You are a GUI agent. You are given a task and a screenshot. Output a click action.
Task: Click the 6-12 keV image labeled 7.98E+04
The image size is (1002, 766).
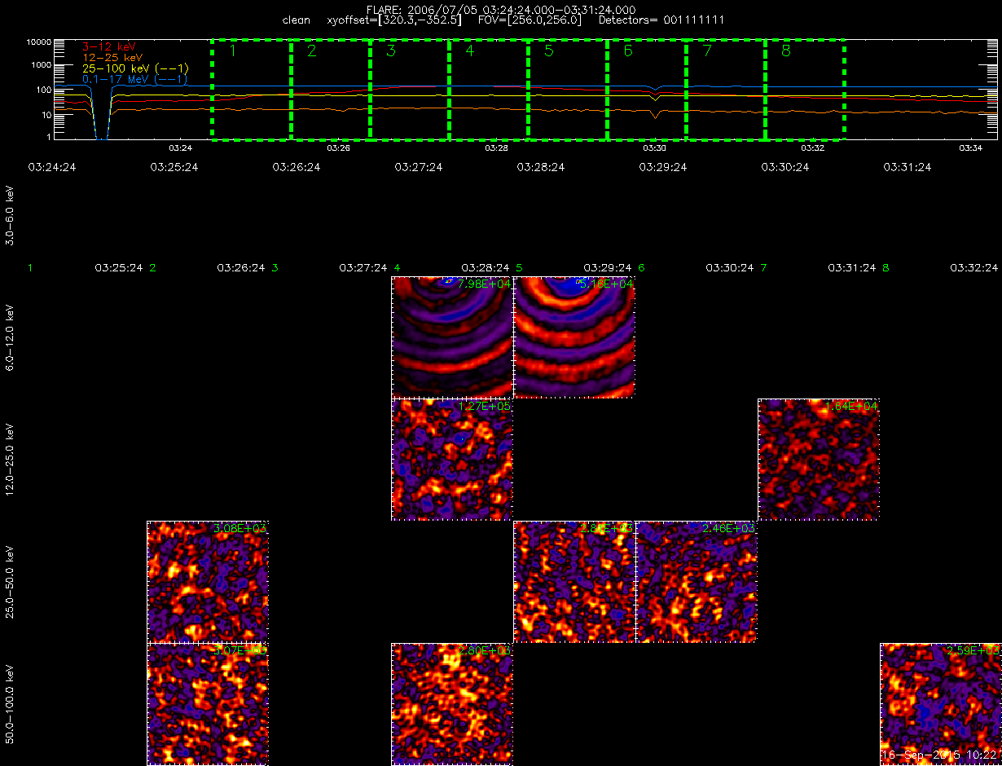click(x=452, y=337)
